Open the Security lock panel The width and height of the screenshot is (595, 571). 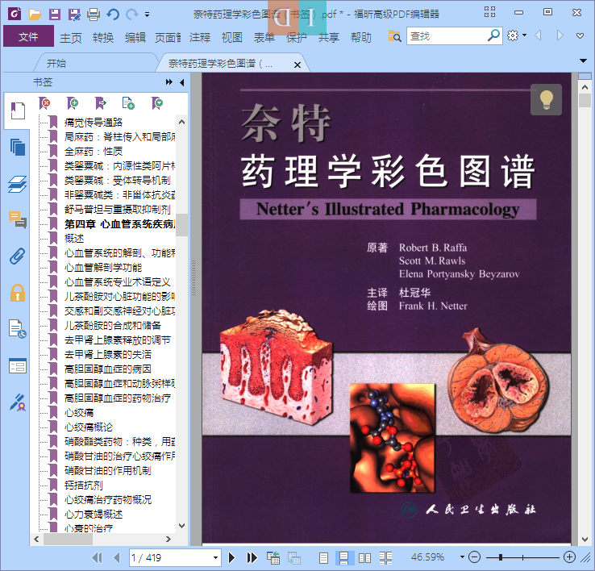(18, 293)
